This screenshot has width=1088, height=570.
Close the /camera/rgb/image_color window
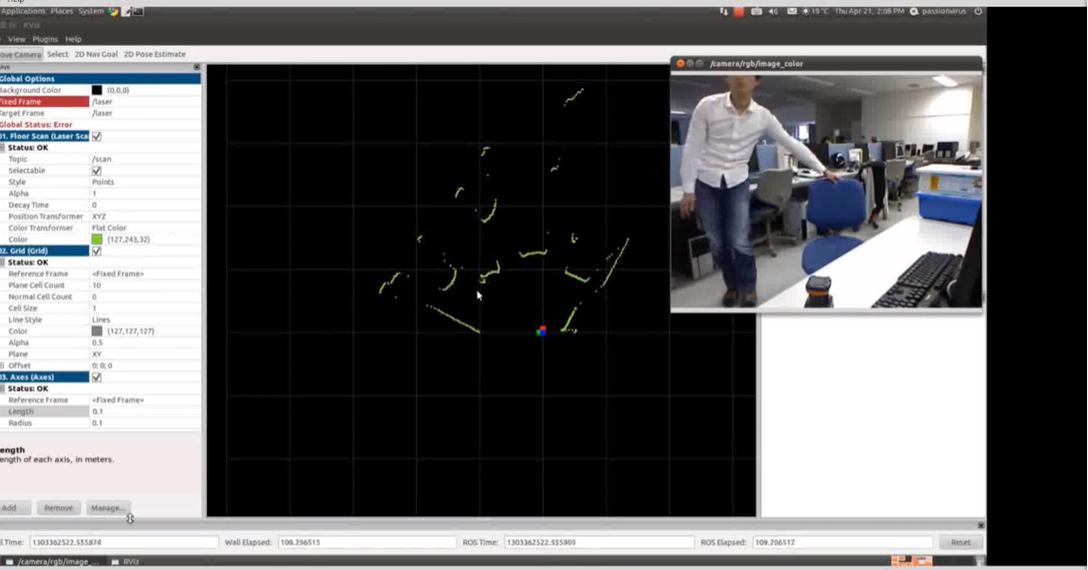pos(680,64)
